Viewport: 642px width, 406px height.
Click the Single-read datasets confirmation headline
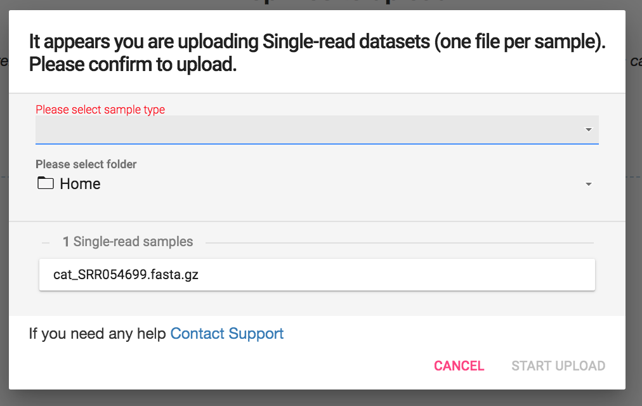point(316,52)
